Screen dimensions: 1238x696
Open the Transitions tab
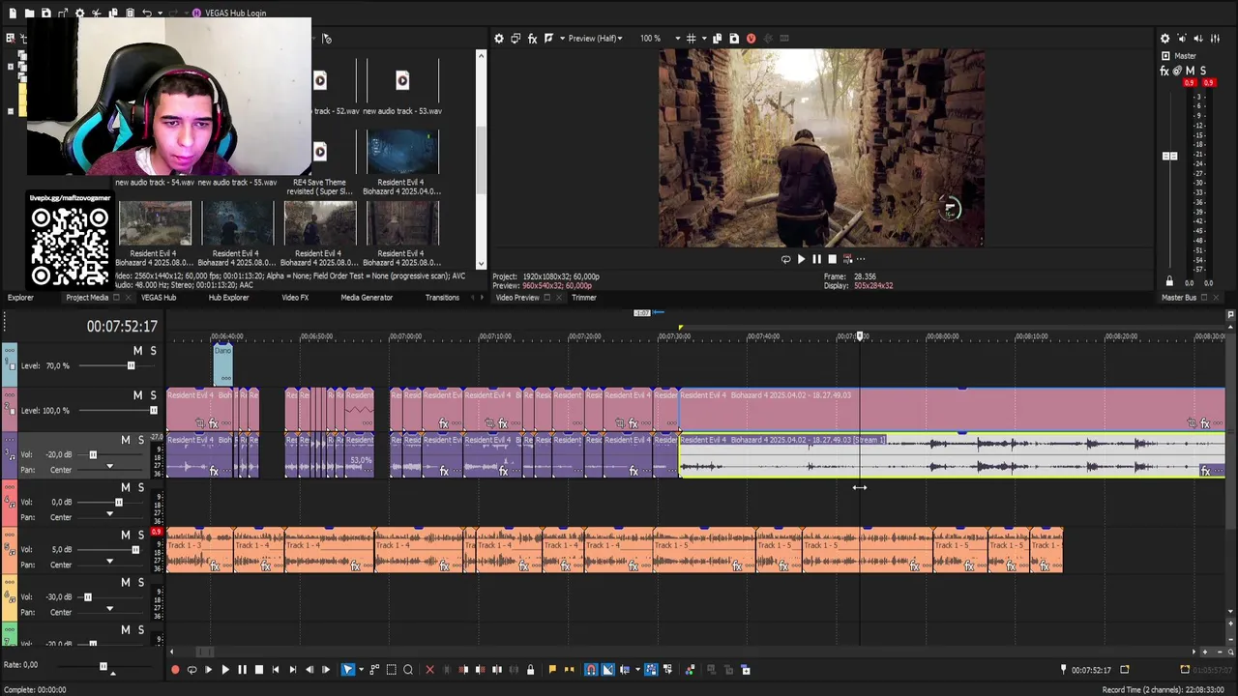click(x=442, y=298)
